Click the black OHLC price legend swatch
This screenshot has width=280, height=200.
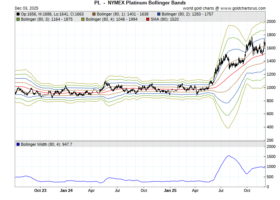[x=18, y=14]
